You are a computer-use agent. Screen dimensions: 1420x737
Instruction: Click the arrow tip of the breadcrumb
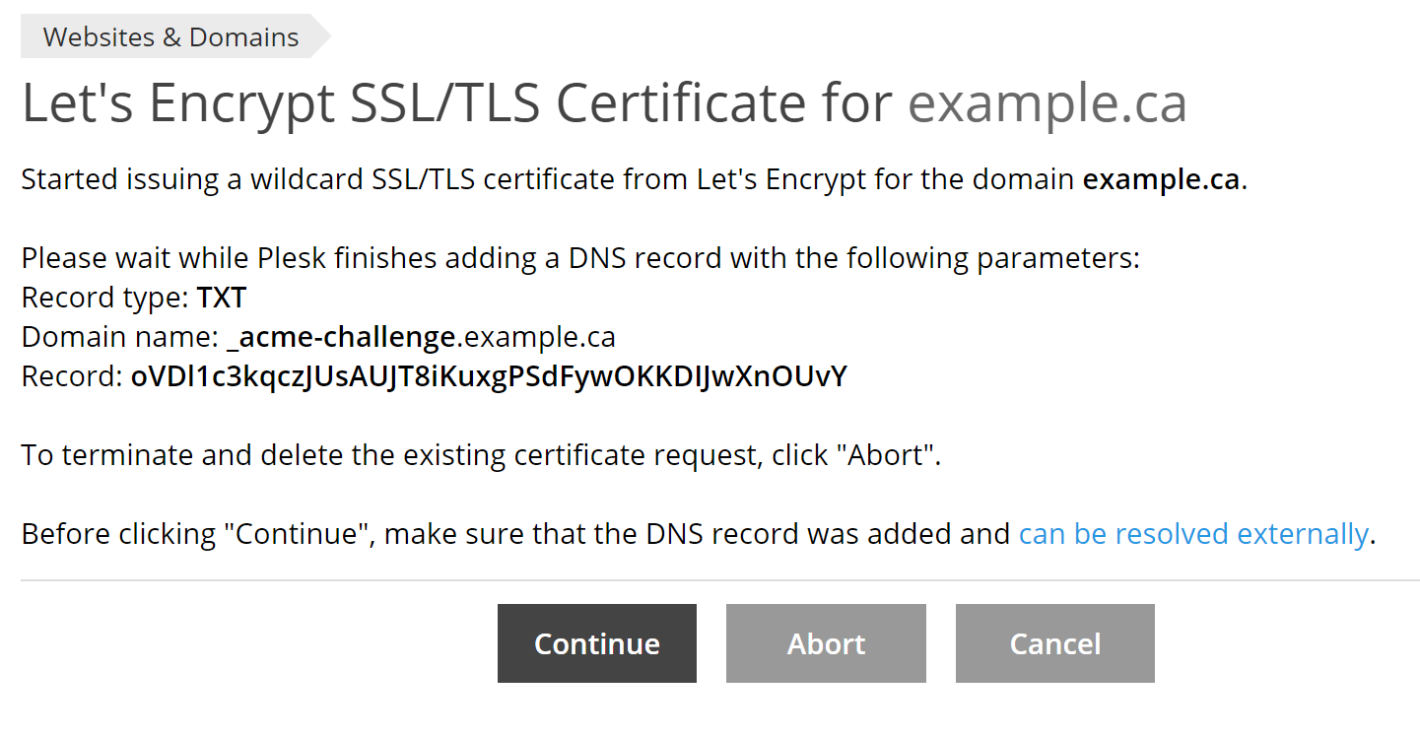[x=321, y=37]
